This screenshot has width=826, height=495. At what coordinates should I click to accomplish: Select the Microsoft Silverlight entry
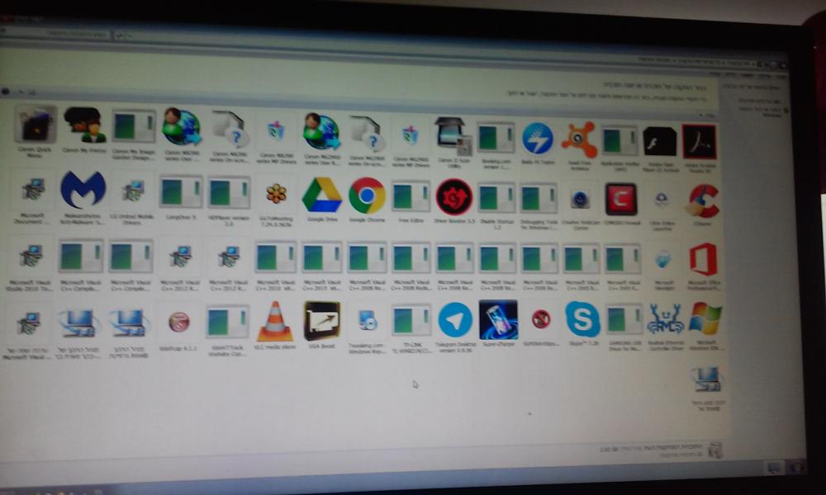pyautogui.click(x=662, y=259)
